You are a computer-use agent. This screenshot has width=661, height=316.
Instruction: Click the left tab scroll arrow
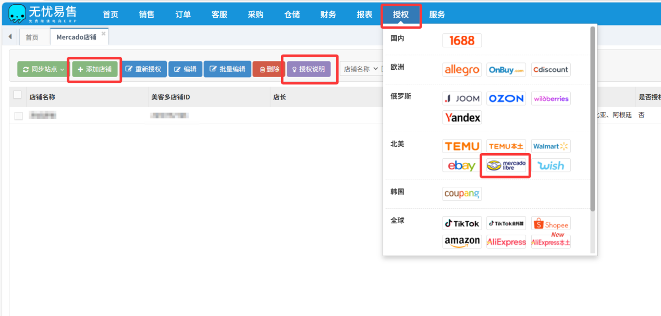click(10, 37)
